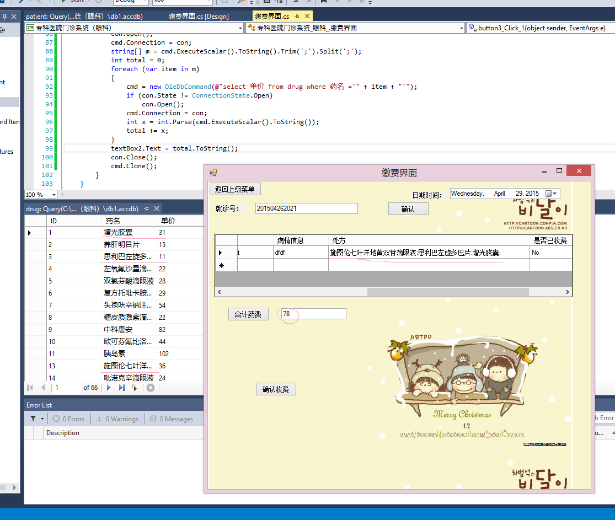
Task: Open the Error List filter dropdown arrow
Action: [42, 419]
